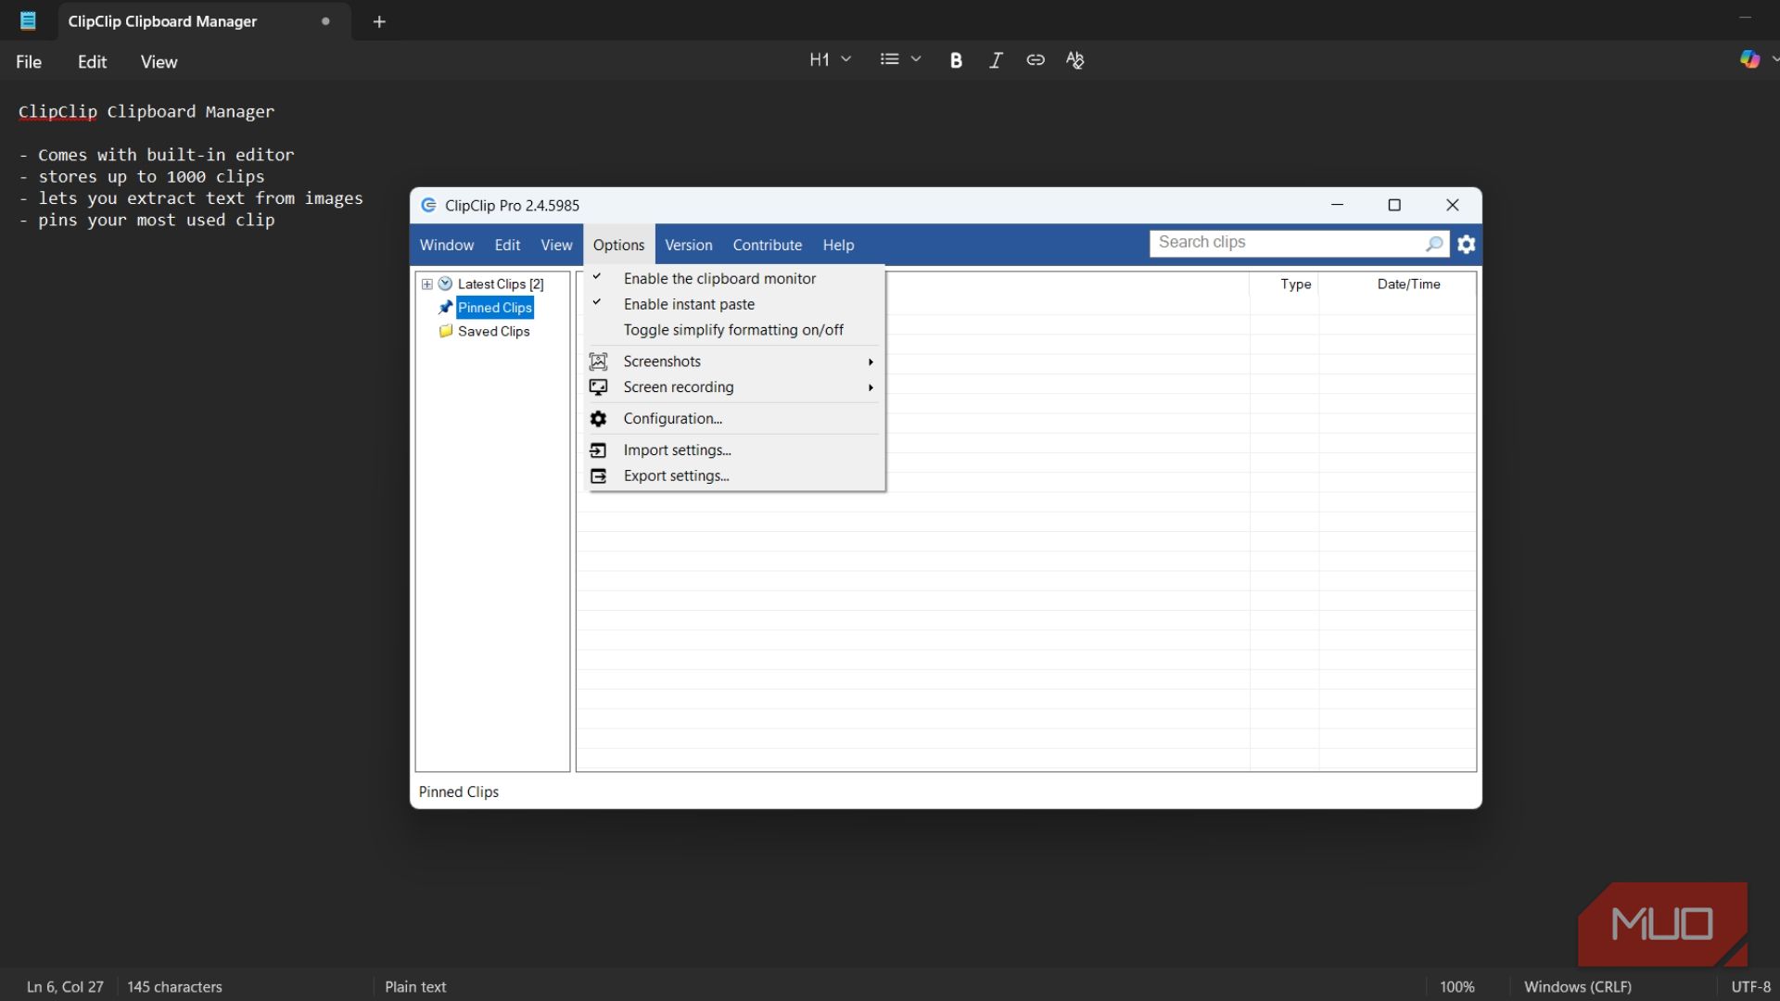
Task: Click the Type column header
Action: [1284, 284]
